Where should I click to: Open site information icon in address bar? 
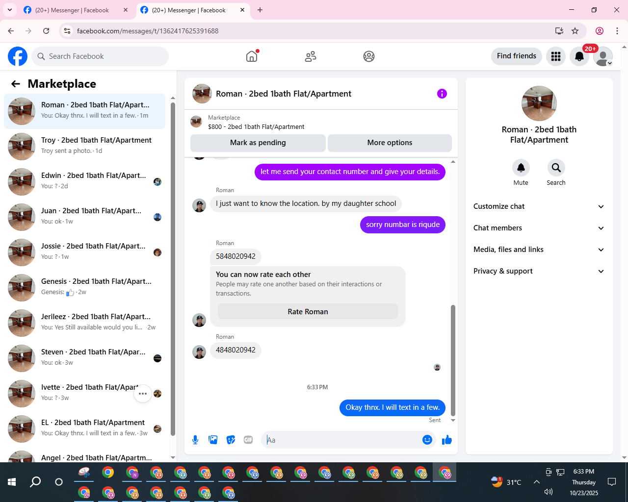click(68, 31)
